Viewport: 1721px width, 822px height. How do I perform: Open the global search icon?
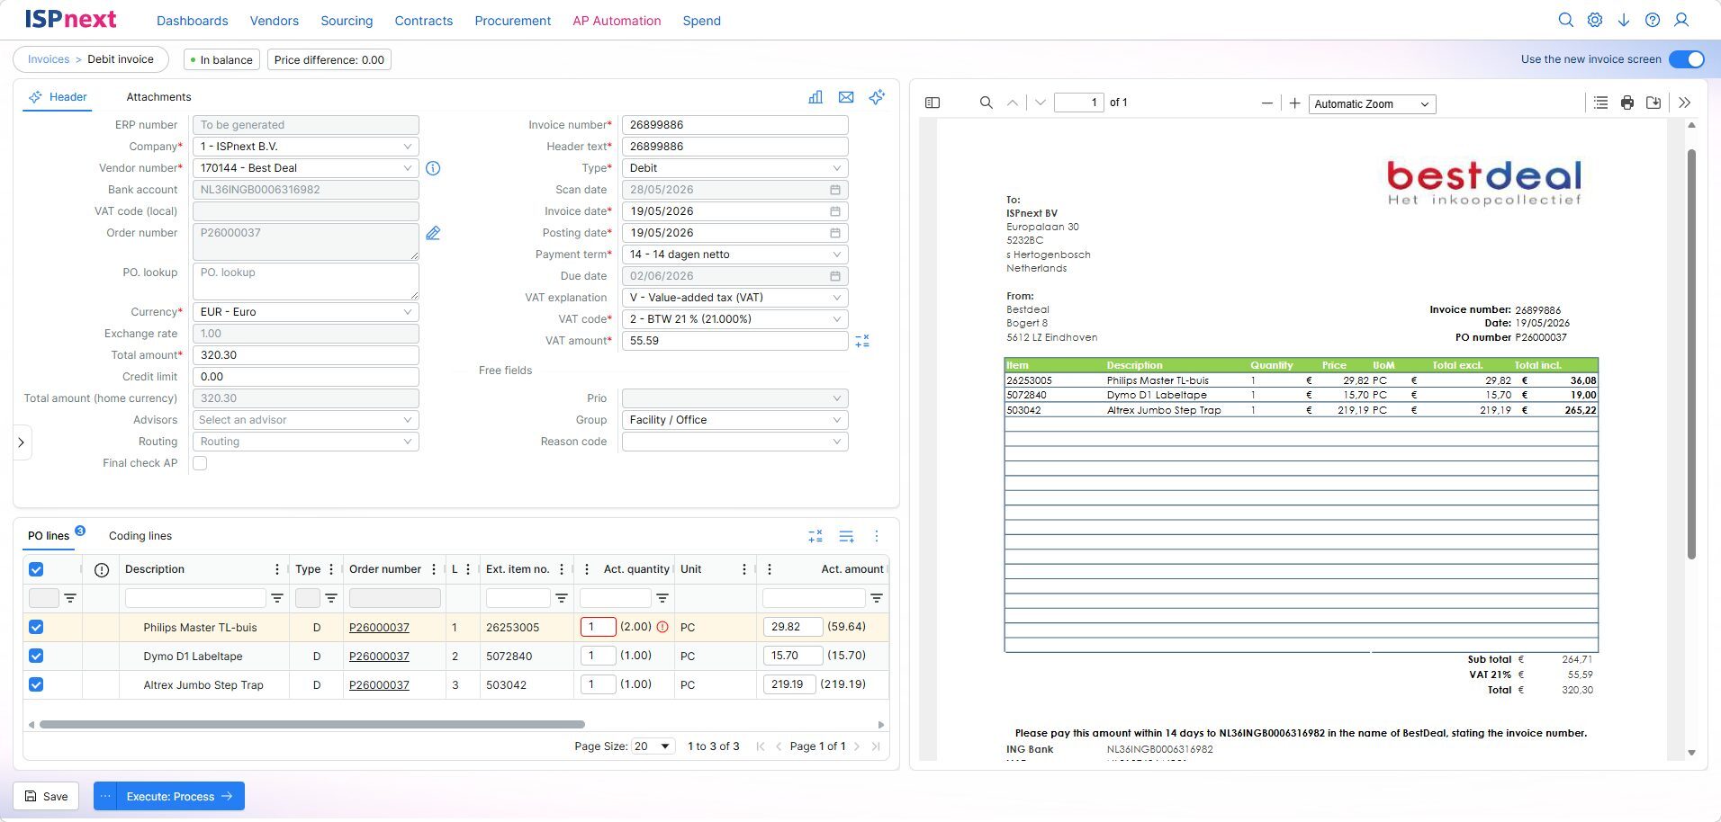(x=1566, y=20)
